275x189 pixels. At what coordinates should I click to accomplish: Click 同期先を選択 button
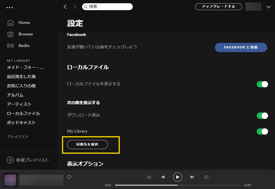pyautogui.click(x=87, y=144)
